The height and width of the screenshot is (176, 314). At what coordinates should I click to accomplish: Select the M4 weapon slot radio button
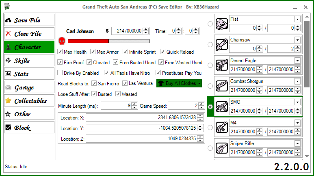(210, 127)
